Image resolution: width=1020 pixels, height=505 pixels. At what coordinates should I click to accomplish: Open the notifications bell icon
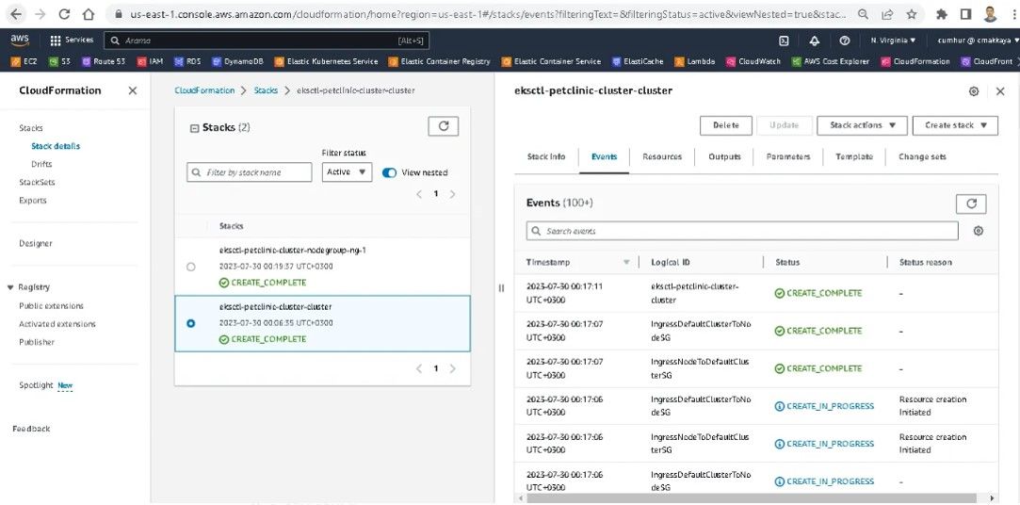[815, 41]
